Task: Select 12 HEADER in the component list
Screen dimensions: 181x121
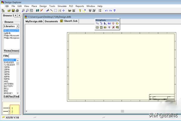Action: pos(9,65)
